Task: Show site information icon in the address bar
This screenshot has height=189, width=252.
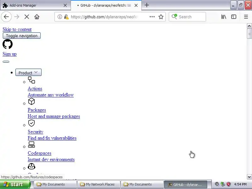Action: [x=60, y=17]
